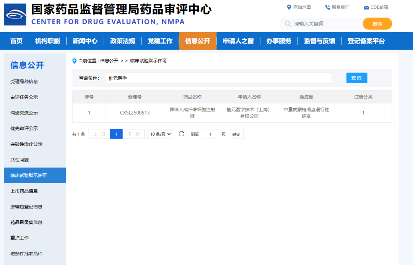Select 受理品种信息 in sidebar
This screenshot has height=265, width=413.
click(35, 81)
